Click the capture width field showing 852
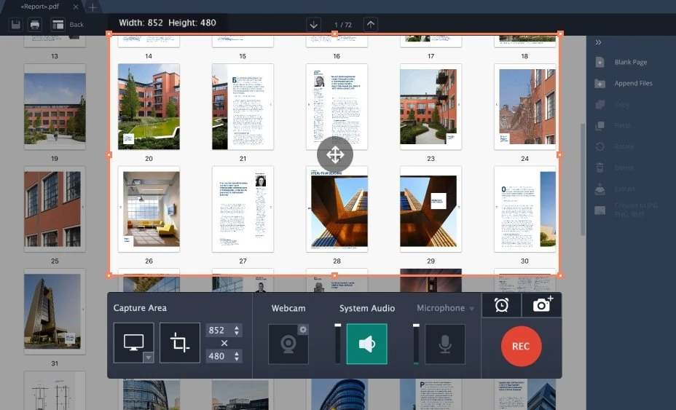The height and width of the screenshot is (410, 676). (x=216, y=330)
